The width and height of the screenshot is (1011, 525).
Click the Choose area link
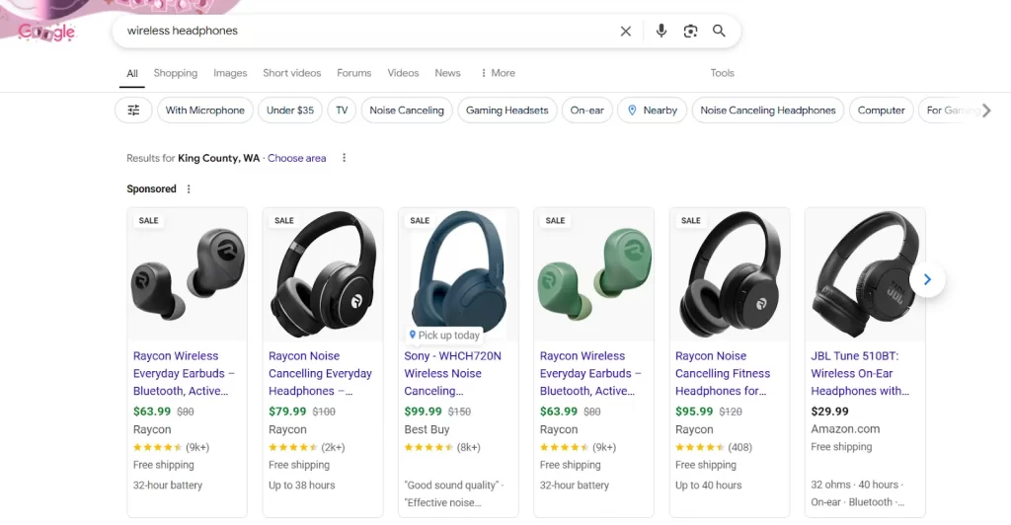tap(296, 158)
